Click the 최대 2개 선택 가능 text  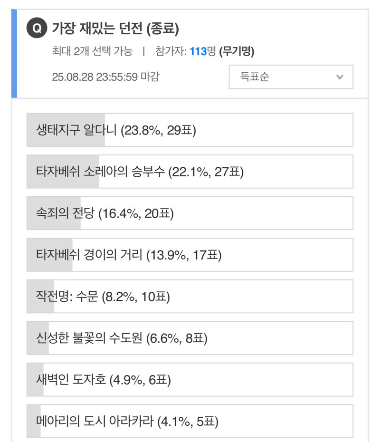pos(92,51)
